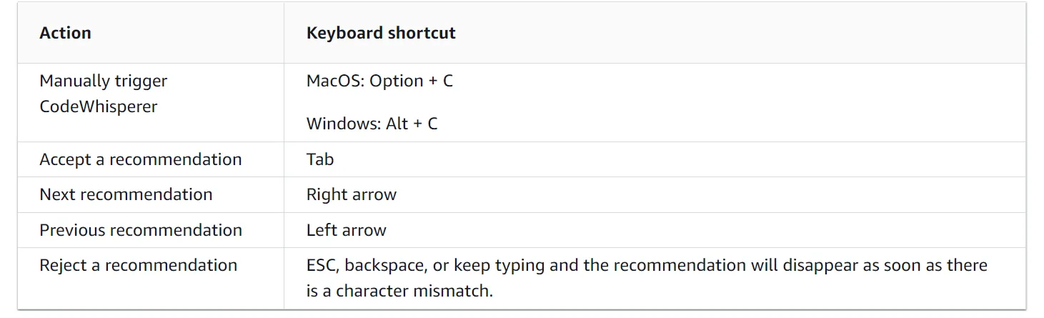Screen dimensions: 1044x318
Task: Select the 'Left arrow' shortcut text
Action: pyautogui.click(x=347, y=230)
